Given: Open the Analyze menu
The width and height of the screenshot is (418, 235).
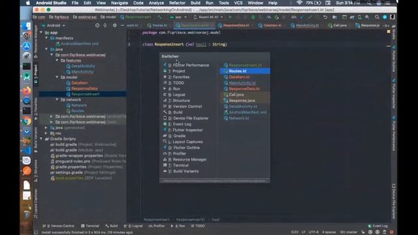Looking at the screenshot, I should click(156, 3).
